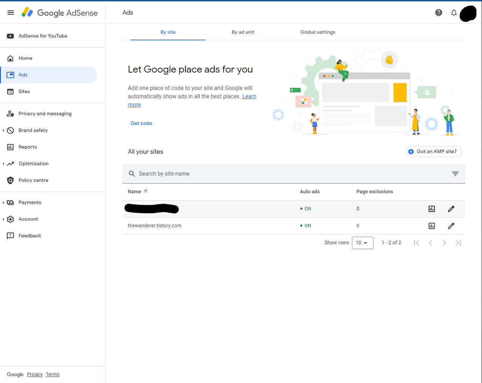Go to the next page of results

pyautogui.click(x=444, y=243)
